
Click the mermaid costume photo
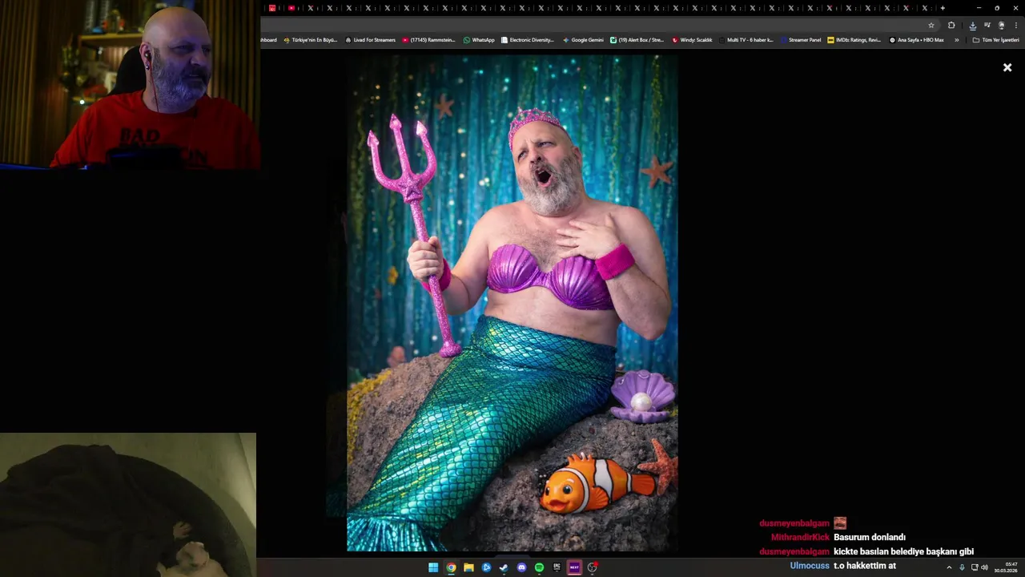point(512,303)
